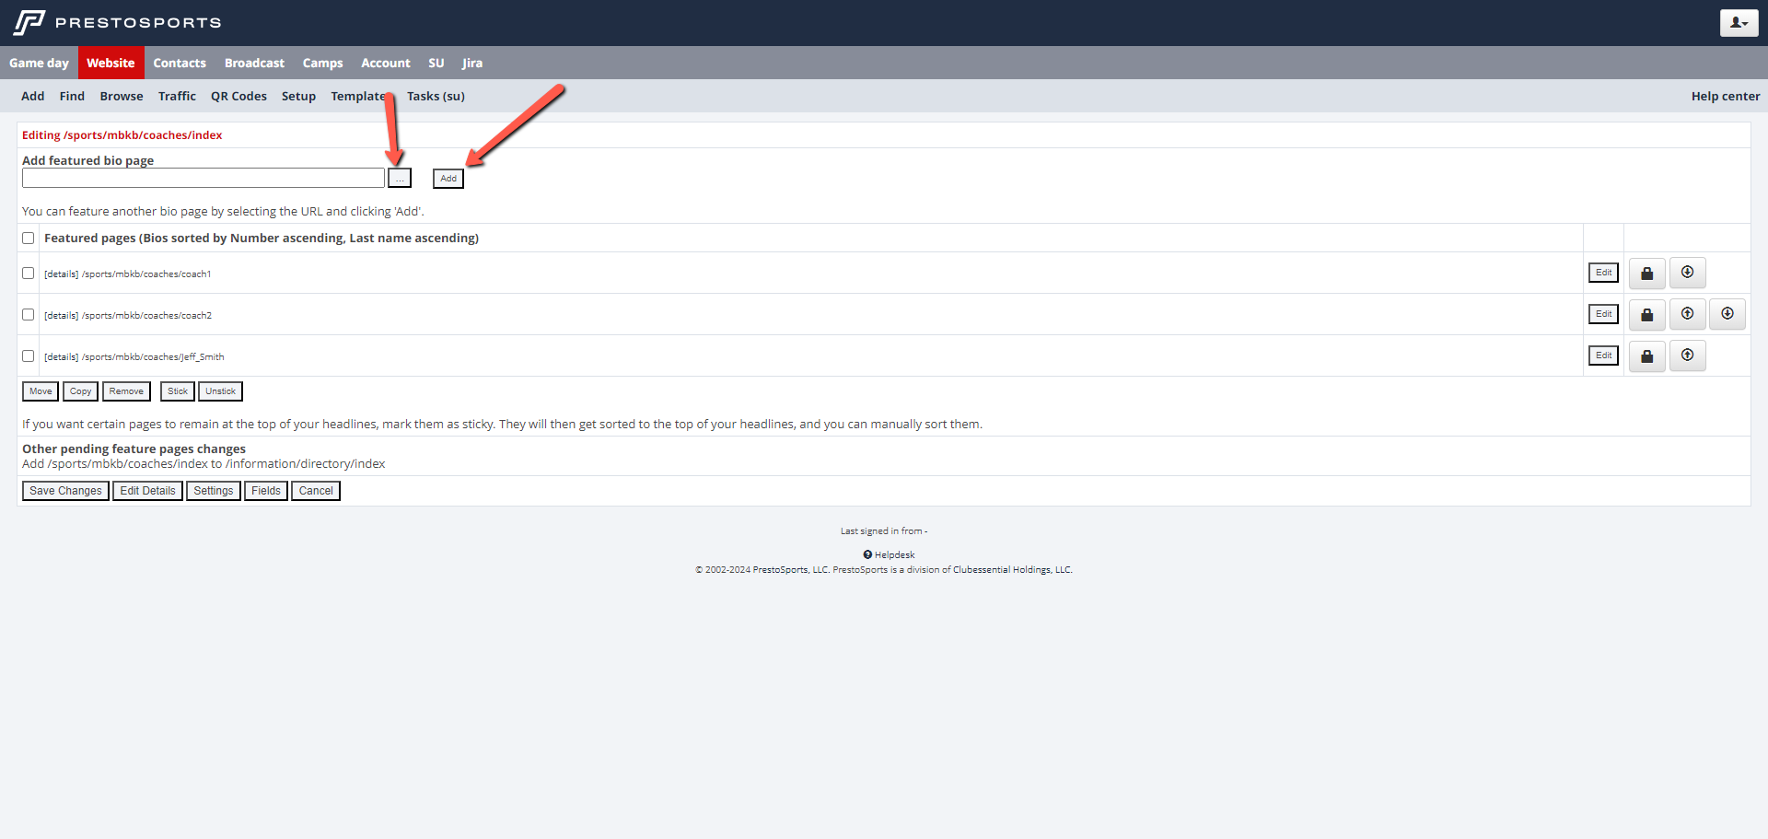Click the lock icon for coach1 row
Viewport: 1768px width, 839px height.
click(1646, 274)
